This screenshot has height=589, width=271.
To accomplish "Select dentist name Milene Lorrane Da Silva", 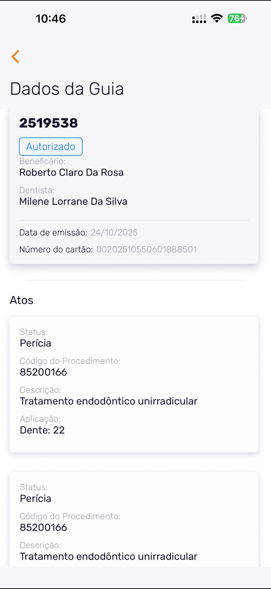I will (73, 201).
